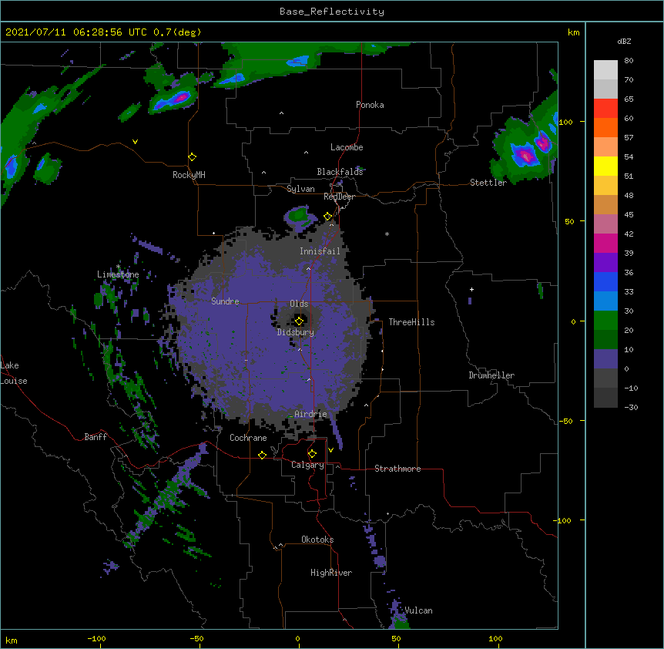Screen dimensions: 664x649
Task: Click the ThreeHills city label
Action: click(411, 322)
